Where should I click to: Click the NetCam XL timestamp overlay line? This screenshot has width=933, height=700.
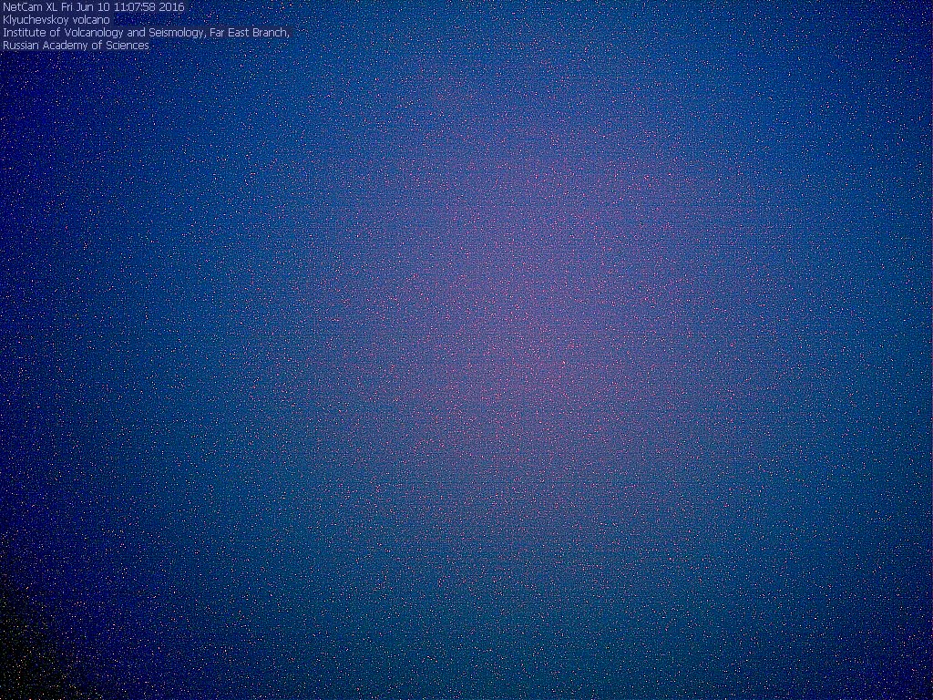[94, 7]
